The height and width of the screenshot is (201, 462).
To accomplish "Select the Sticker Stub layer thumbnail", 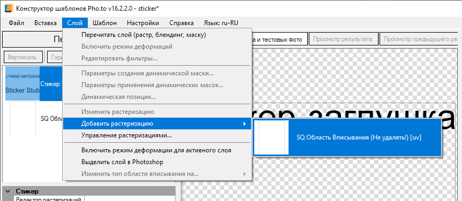I will pos(22,84).
